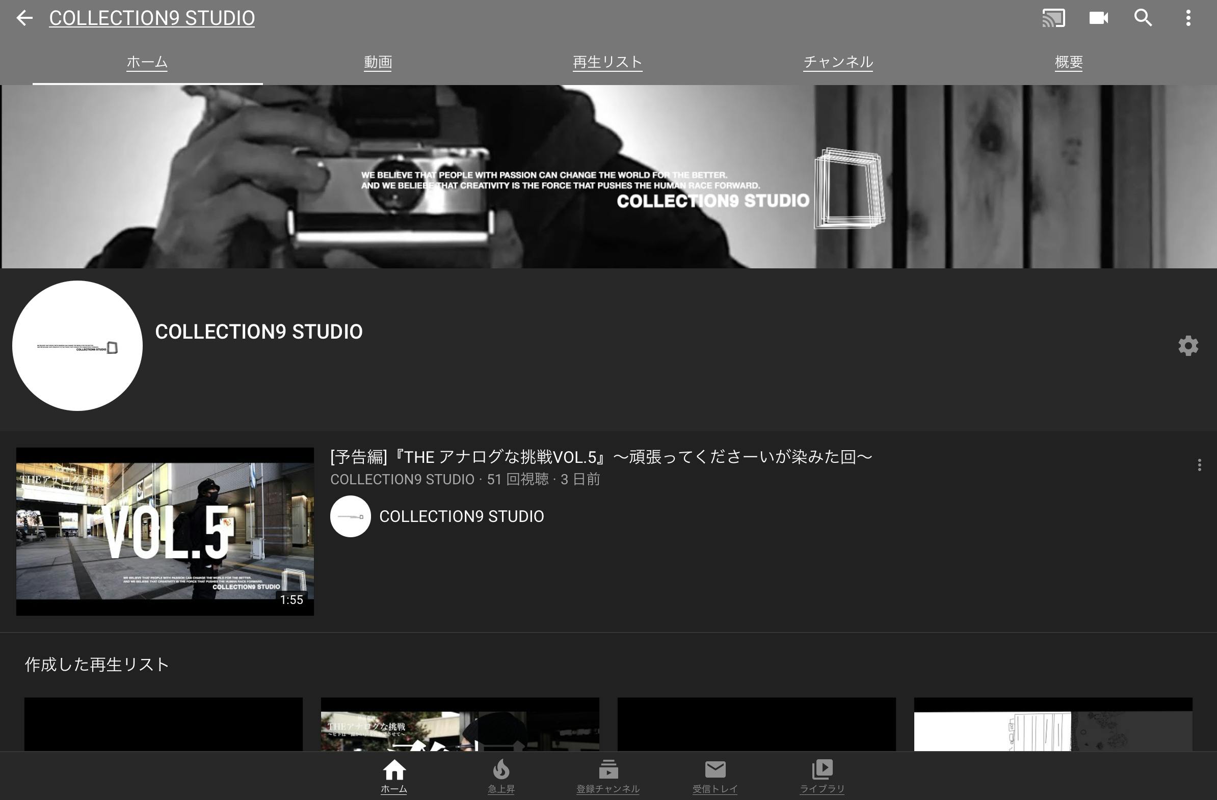Image resolution: width=1217 pixels, height=800 pixels.
Task: Open the second playlist thumbnail
Action: 460,725
